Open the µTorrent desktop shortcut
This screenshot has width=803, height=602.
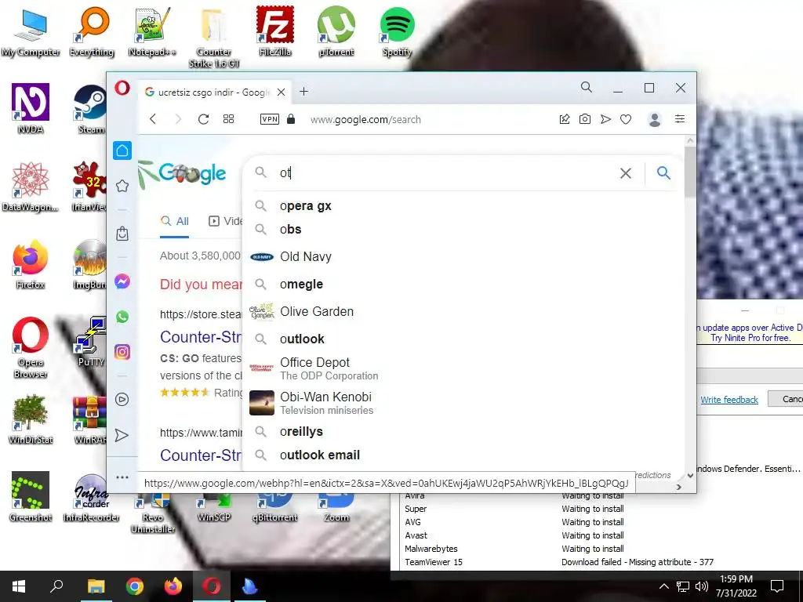tap(336, 32)
